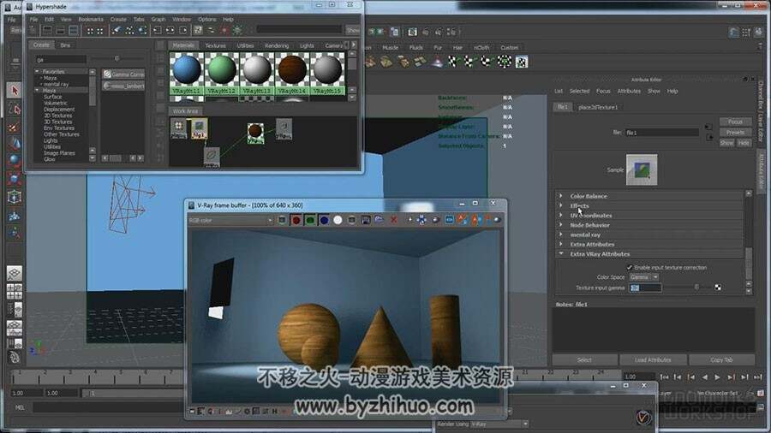Click Copy Tab button

721,360
